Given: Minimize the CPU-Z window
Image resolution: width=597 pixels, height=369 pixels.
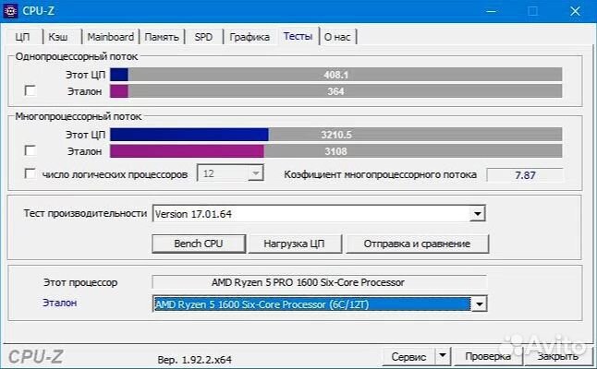Looking at the screenshot, I should pyautogui.click(x=492, y=11).
